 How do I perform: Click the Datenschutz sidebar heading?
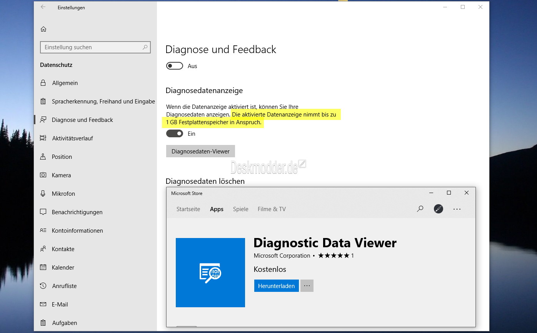click(56, 65)
